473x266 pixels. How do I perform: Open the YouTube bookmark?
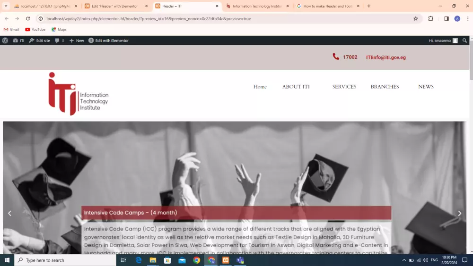pyautogui.click(x=35, y=30)
